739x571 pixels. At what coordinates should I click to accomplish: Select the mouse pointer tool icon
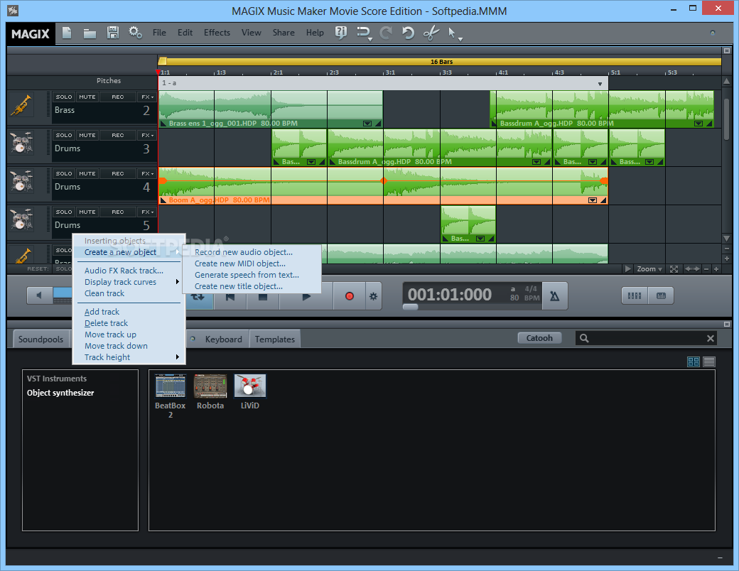[x=453, y=33]
